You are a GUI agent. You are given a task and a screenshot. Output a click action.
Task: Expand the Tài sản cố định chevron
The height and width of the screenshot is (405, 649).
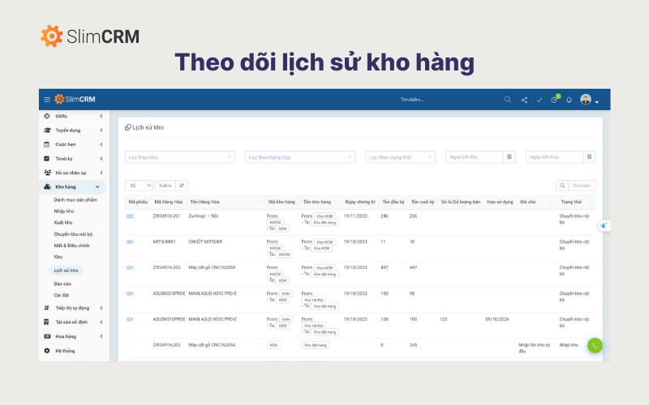101,322
